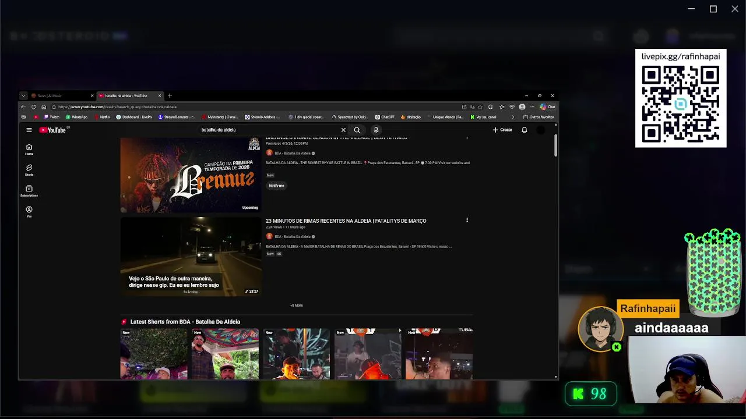Open options menu for 23 MINUTOS DE RIMAS video
Viewport: 746px width, 419px height.
467,220
